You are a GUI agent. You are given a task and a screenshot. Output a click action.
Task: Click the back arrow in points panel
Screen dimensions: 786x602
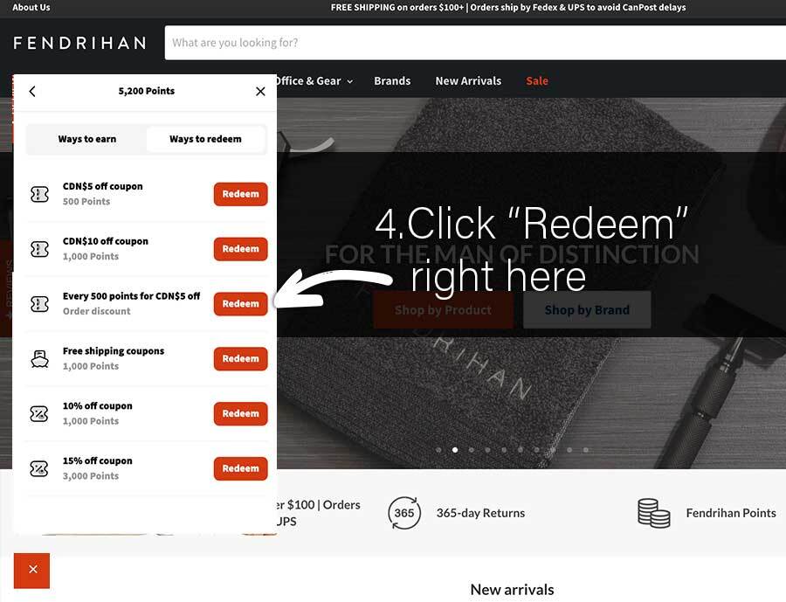click(x=32, y=91)
